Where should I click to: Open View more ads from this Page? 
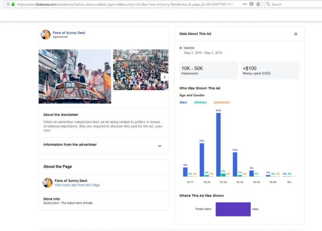point(77,185)
